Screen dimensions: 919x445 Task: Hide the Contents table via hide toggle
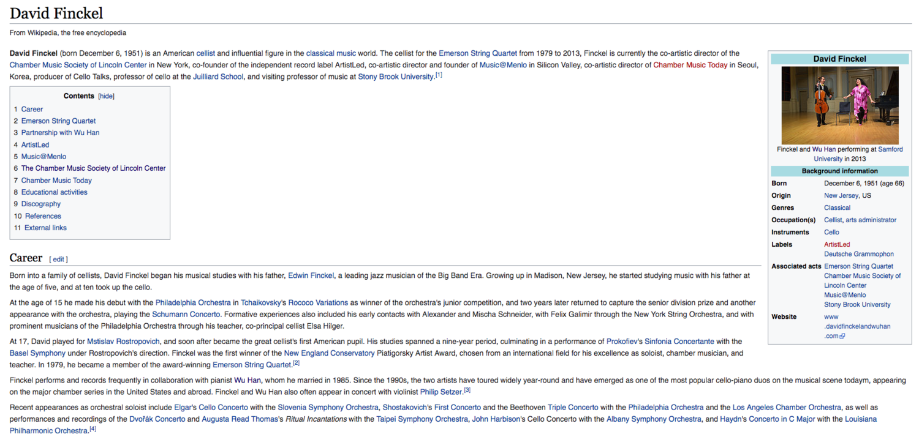point(107,96)
